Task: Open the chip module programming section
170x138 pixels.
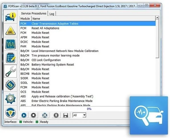Action: [x=10, y=85]
